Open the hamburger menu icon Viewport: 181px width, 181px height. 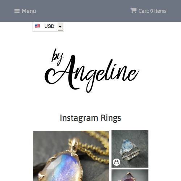(17, 11)
